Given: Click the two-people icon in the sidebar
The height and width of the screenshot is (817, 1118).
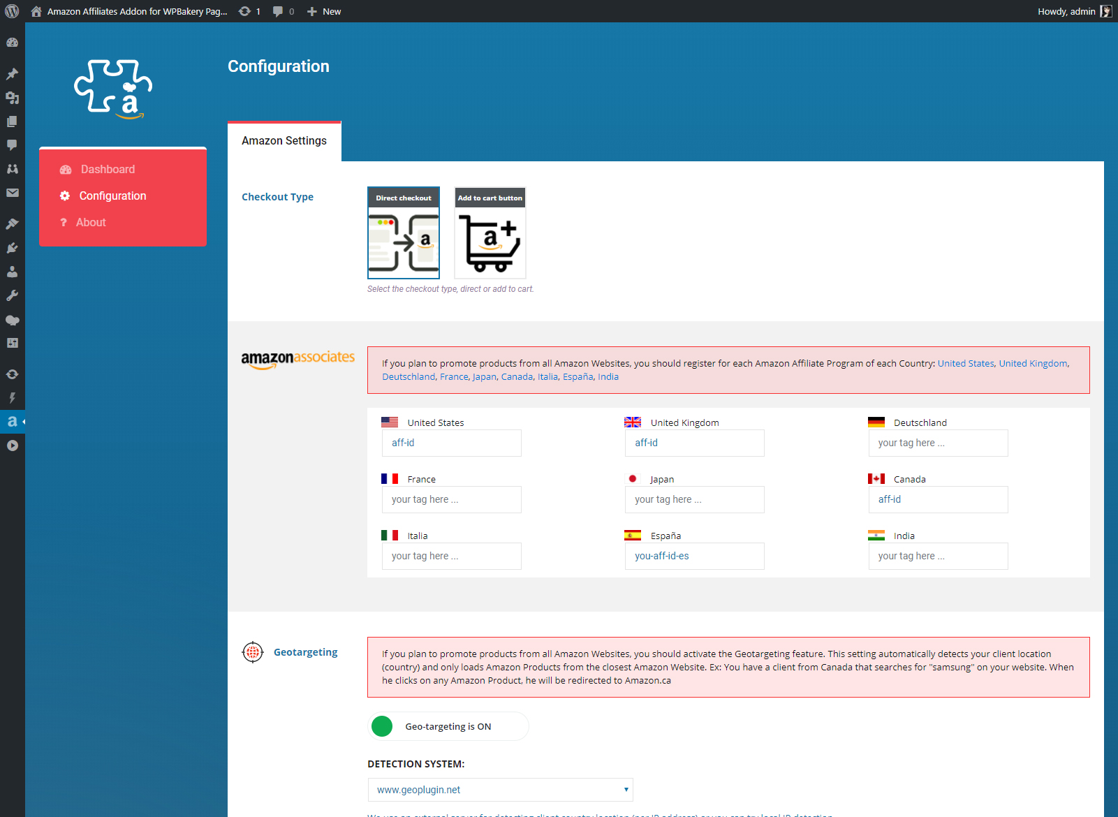Looking at the screenshot, I should click(12, 169).
